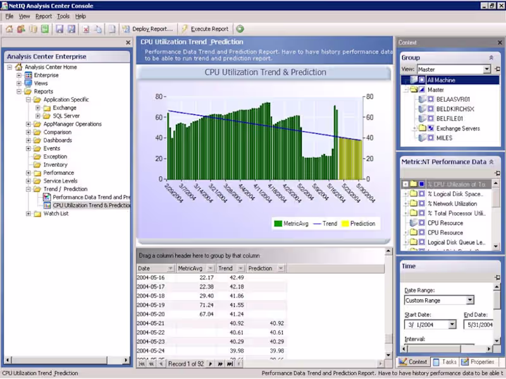Select the Watch List tree item
Image resolution: width=506 pixels, height=379 pixels.
56,214
